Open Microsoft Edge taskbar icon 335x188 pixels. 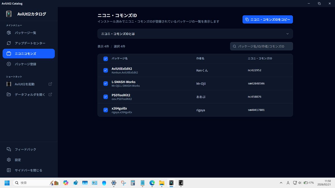(152, 183)
